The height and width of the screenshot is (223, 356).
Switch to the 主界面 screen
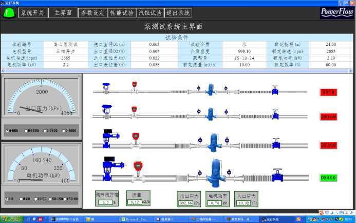pos(63,13)
